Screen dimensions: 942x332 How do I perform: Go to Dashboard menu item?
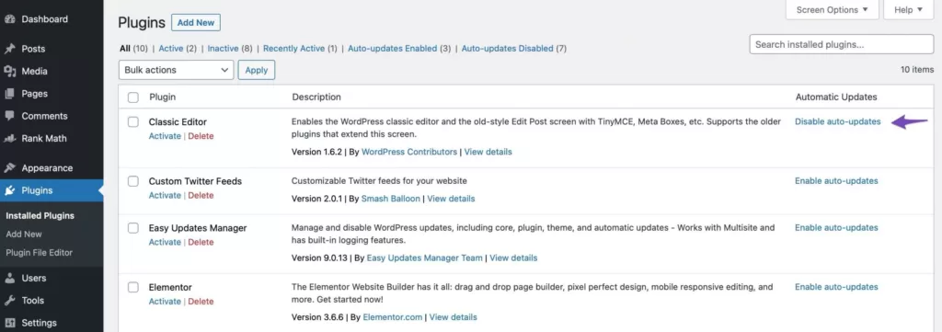[x=45, y=19]
